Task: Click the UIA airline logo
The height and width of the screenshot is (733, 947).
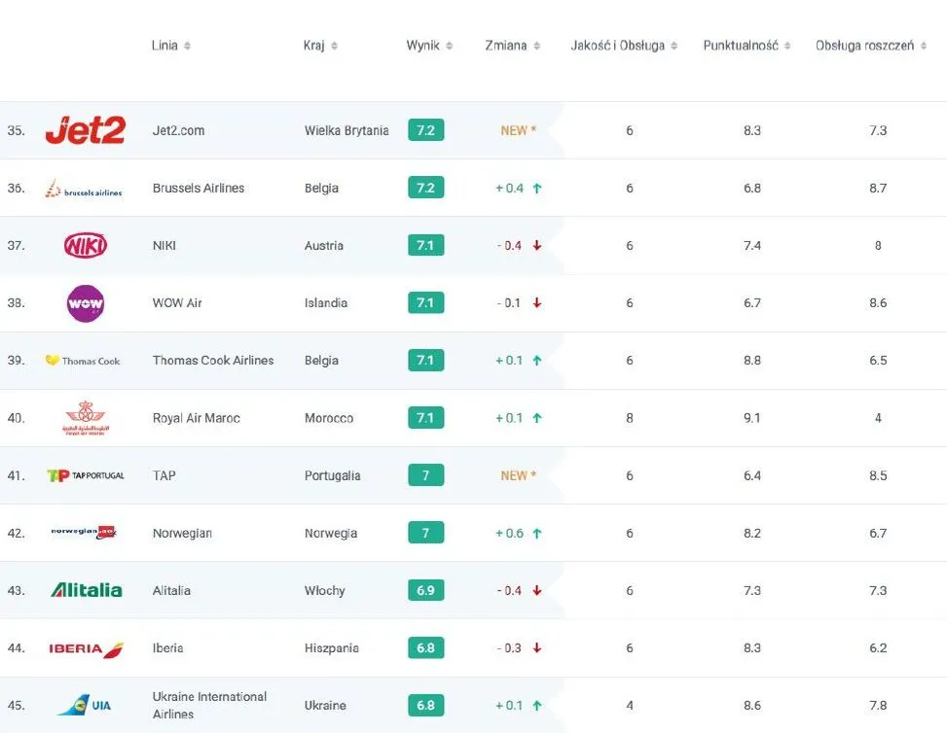Action: pos(84,705)
